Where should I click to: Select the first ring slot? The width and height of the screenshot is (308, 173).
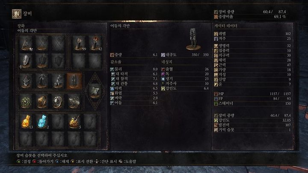pos(26,101)
